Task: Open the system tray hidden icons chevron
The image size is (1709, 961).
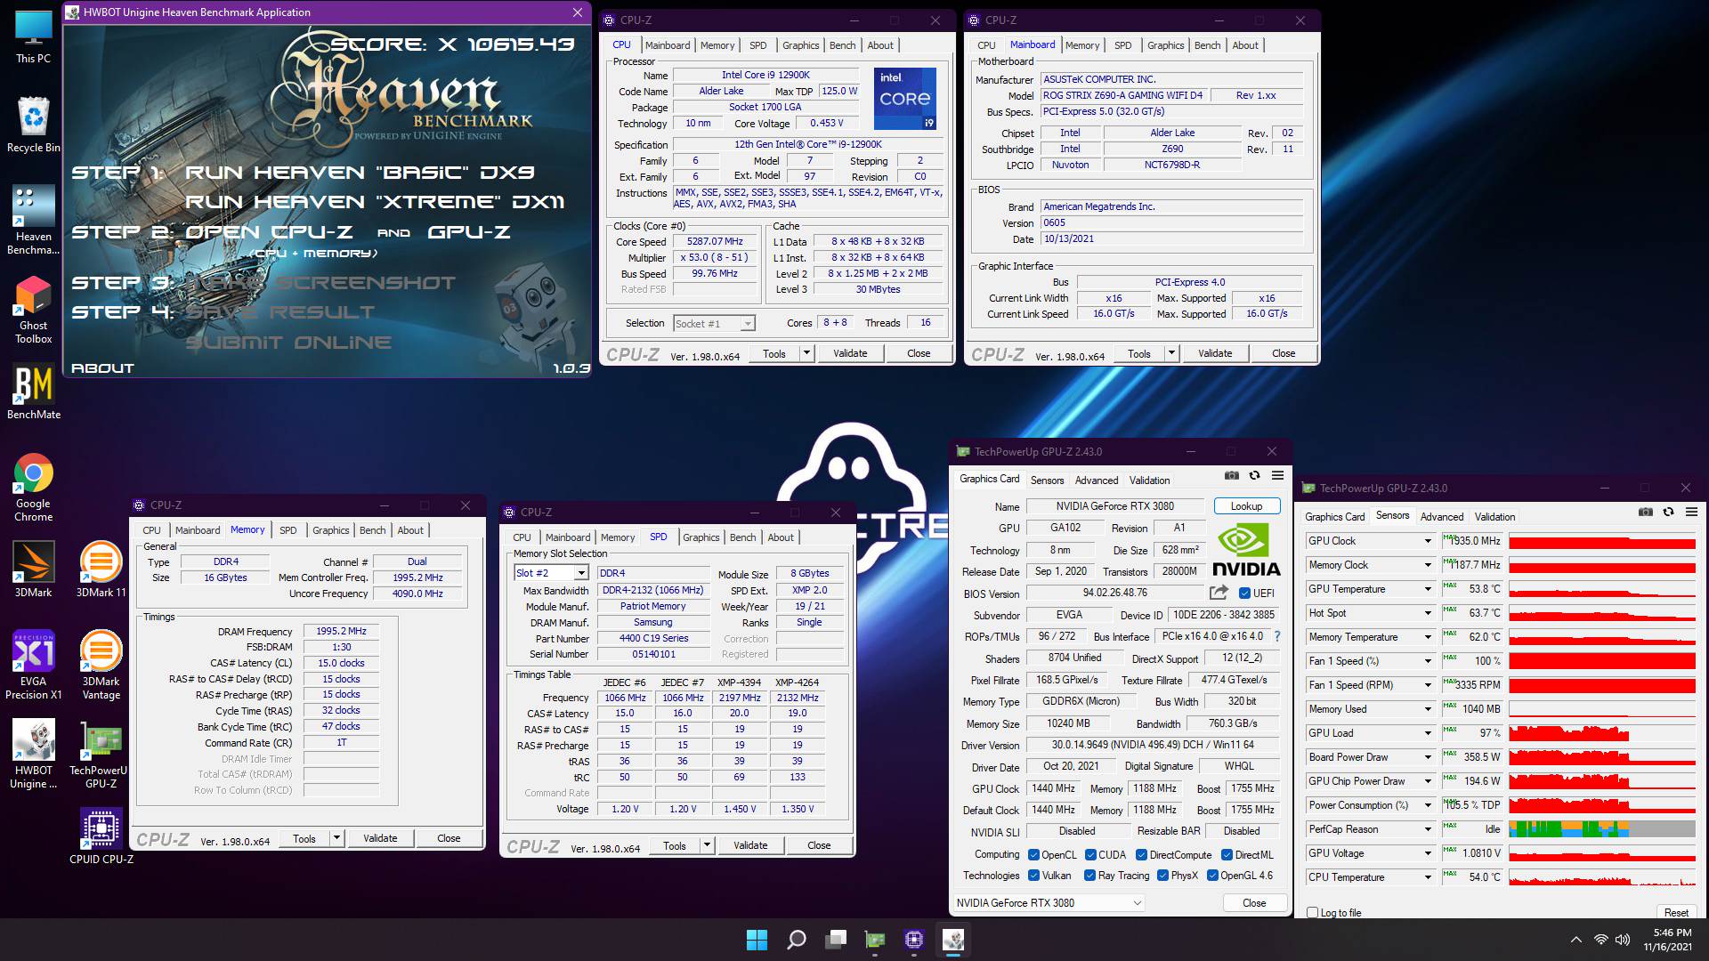Action: click(x=1576, y=940)
